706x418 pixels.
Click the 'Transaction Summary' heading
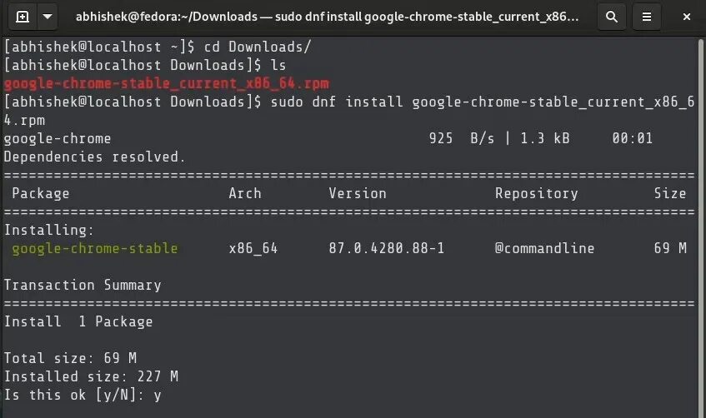83,286
